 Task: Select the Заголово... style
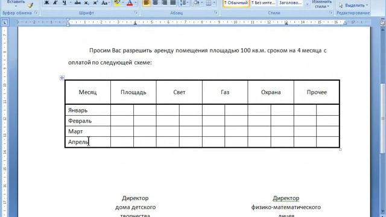(x=291, y=3)
